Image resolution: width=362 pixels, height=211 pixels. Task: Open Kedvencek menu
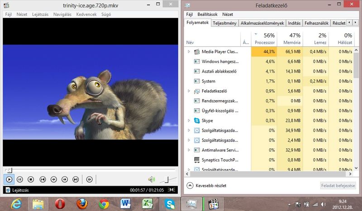click(x=86, y=14)
